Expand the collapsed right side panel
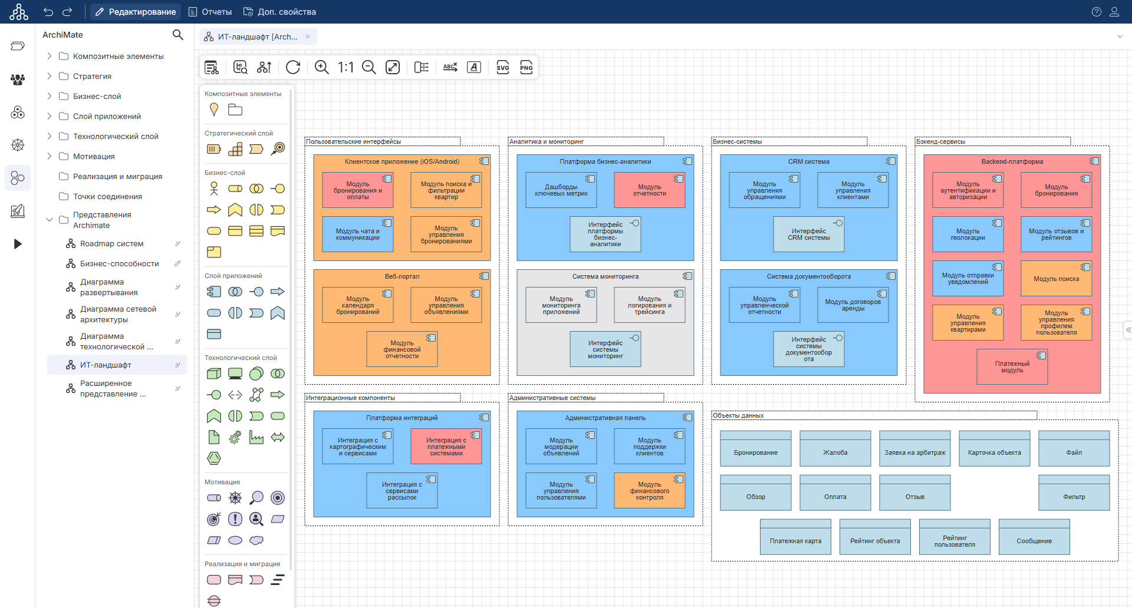Image resolution: width=1132 pixels, height=608 pixels. 1127,330
